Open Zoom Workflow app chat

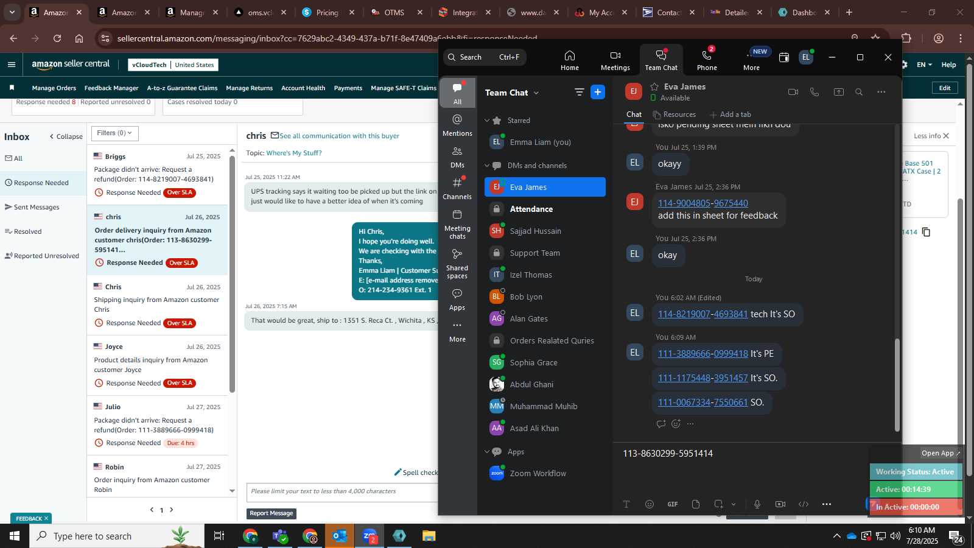point(545,473)
